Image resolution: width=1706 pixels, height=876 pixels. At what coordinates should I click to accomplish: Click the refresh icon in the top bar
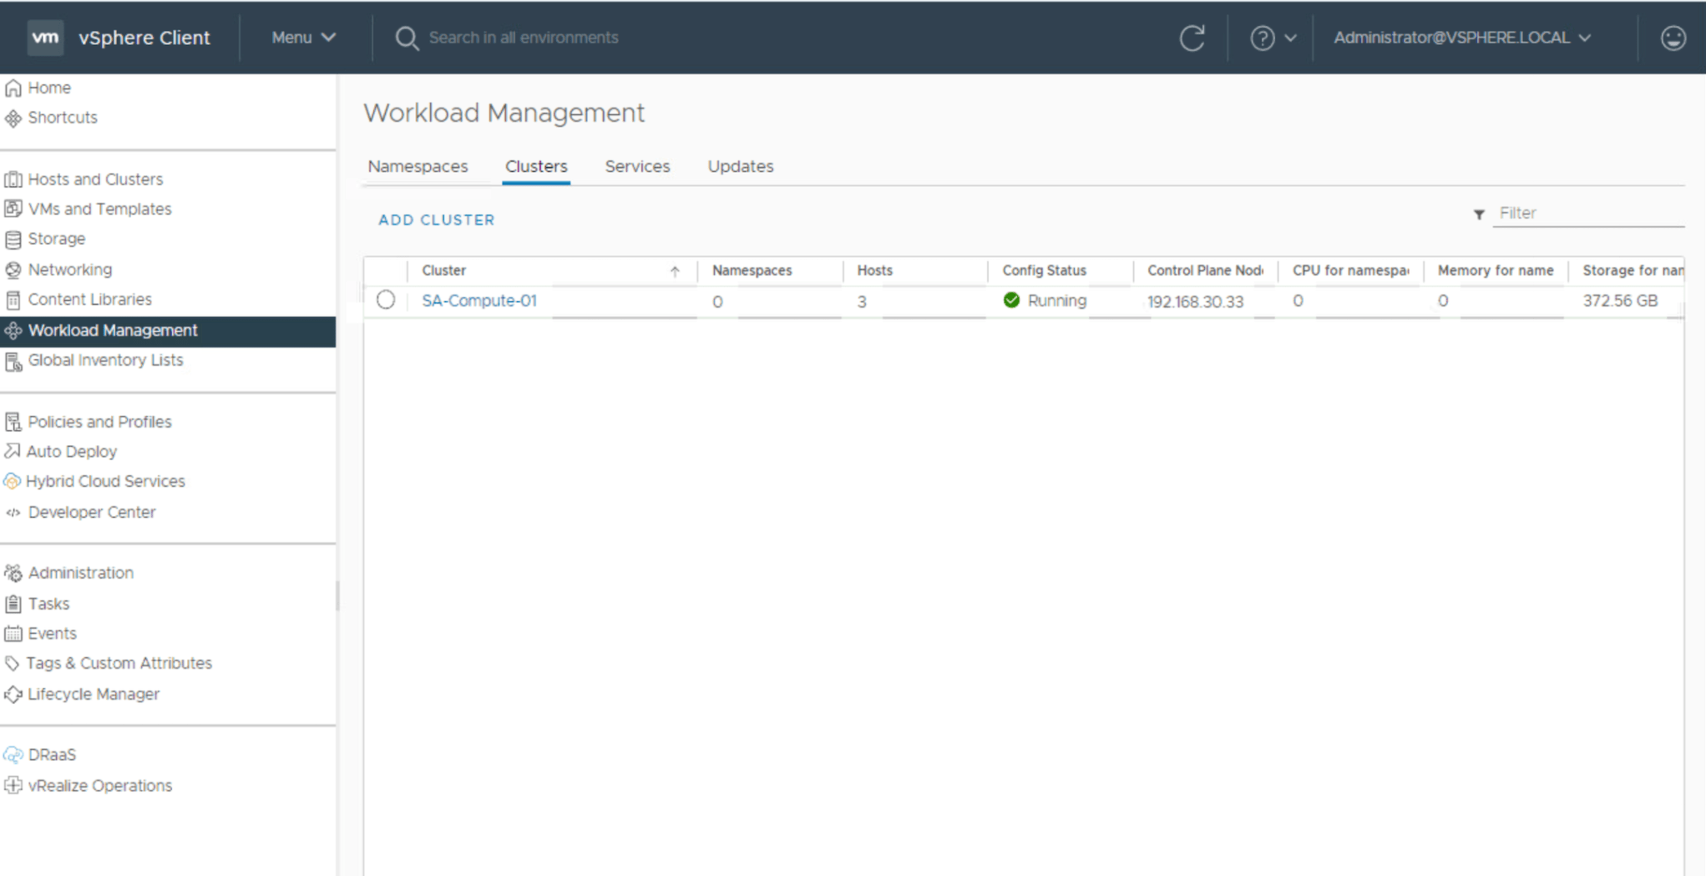(1192, 38)
